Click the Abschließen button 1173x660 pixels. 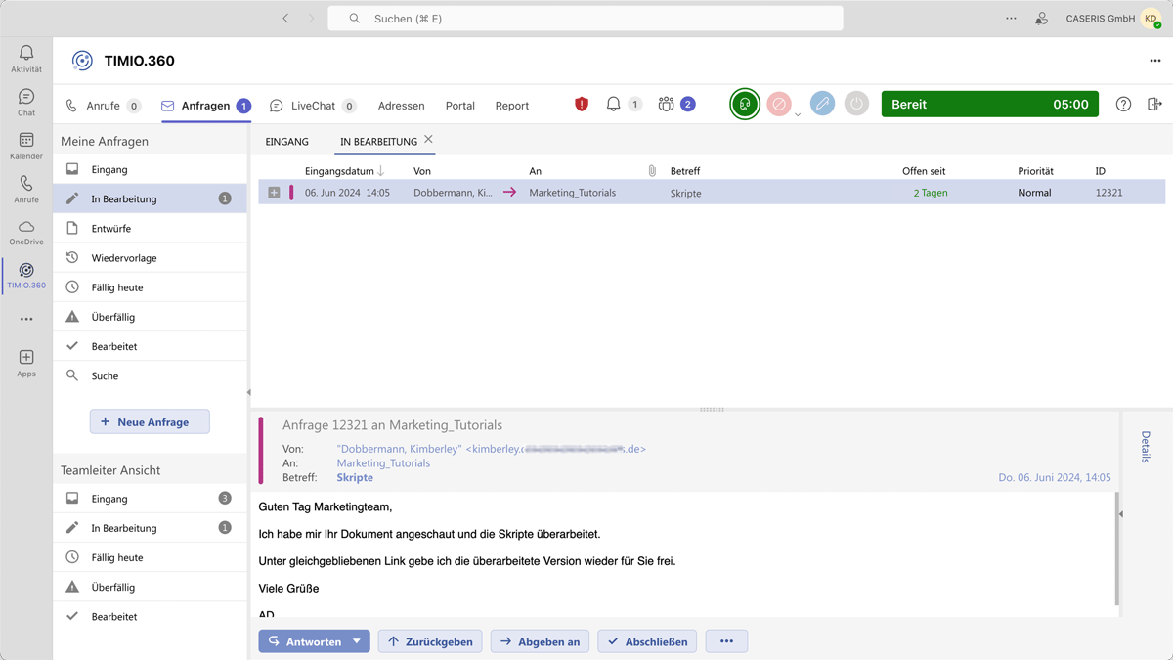(x=647, y=641)
